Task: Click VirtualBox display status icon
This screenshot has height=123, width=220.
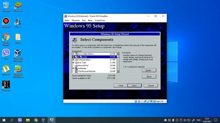Action: [x=151, y=101]
